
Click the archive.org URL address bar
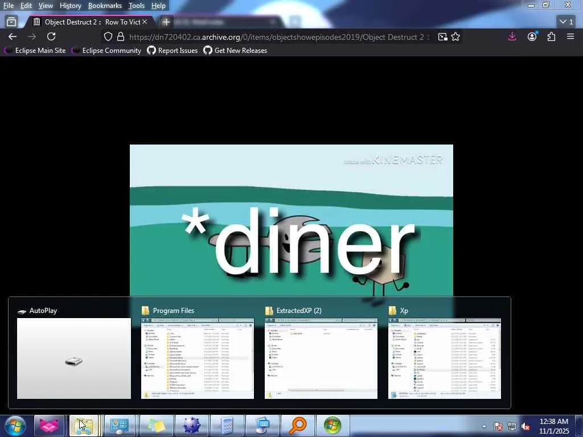tap(279, 37)
